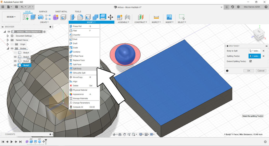Click the Insert image icon
Screen dimensions: 269x146
click(x=169, y=17)
